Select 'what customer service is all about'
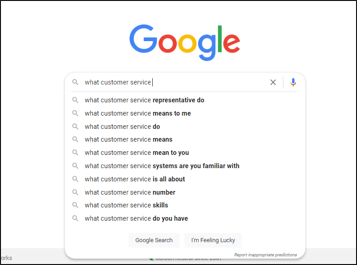This screenshot has height=265, width=357. point(135,179)
